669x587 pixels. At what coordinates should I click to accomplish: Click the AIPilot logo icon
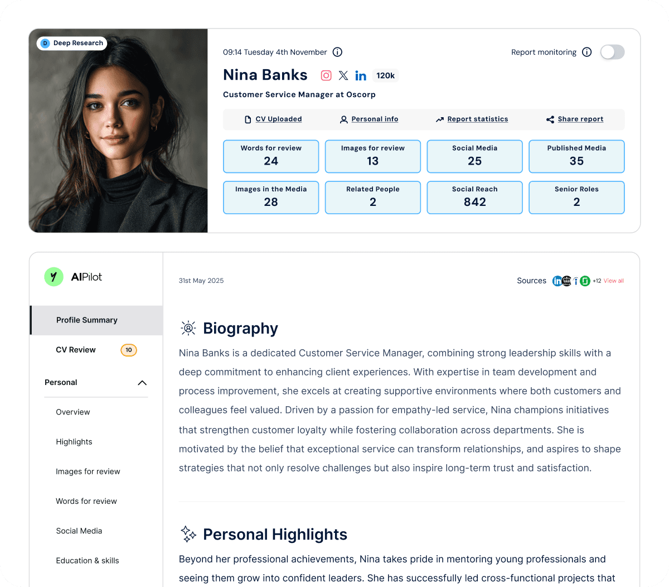click(54, 277)
